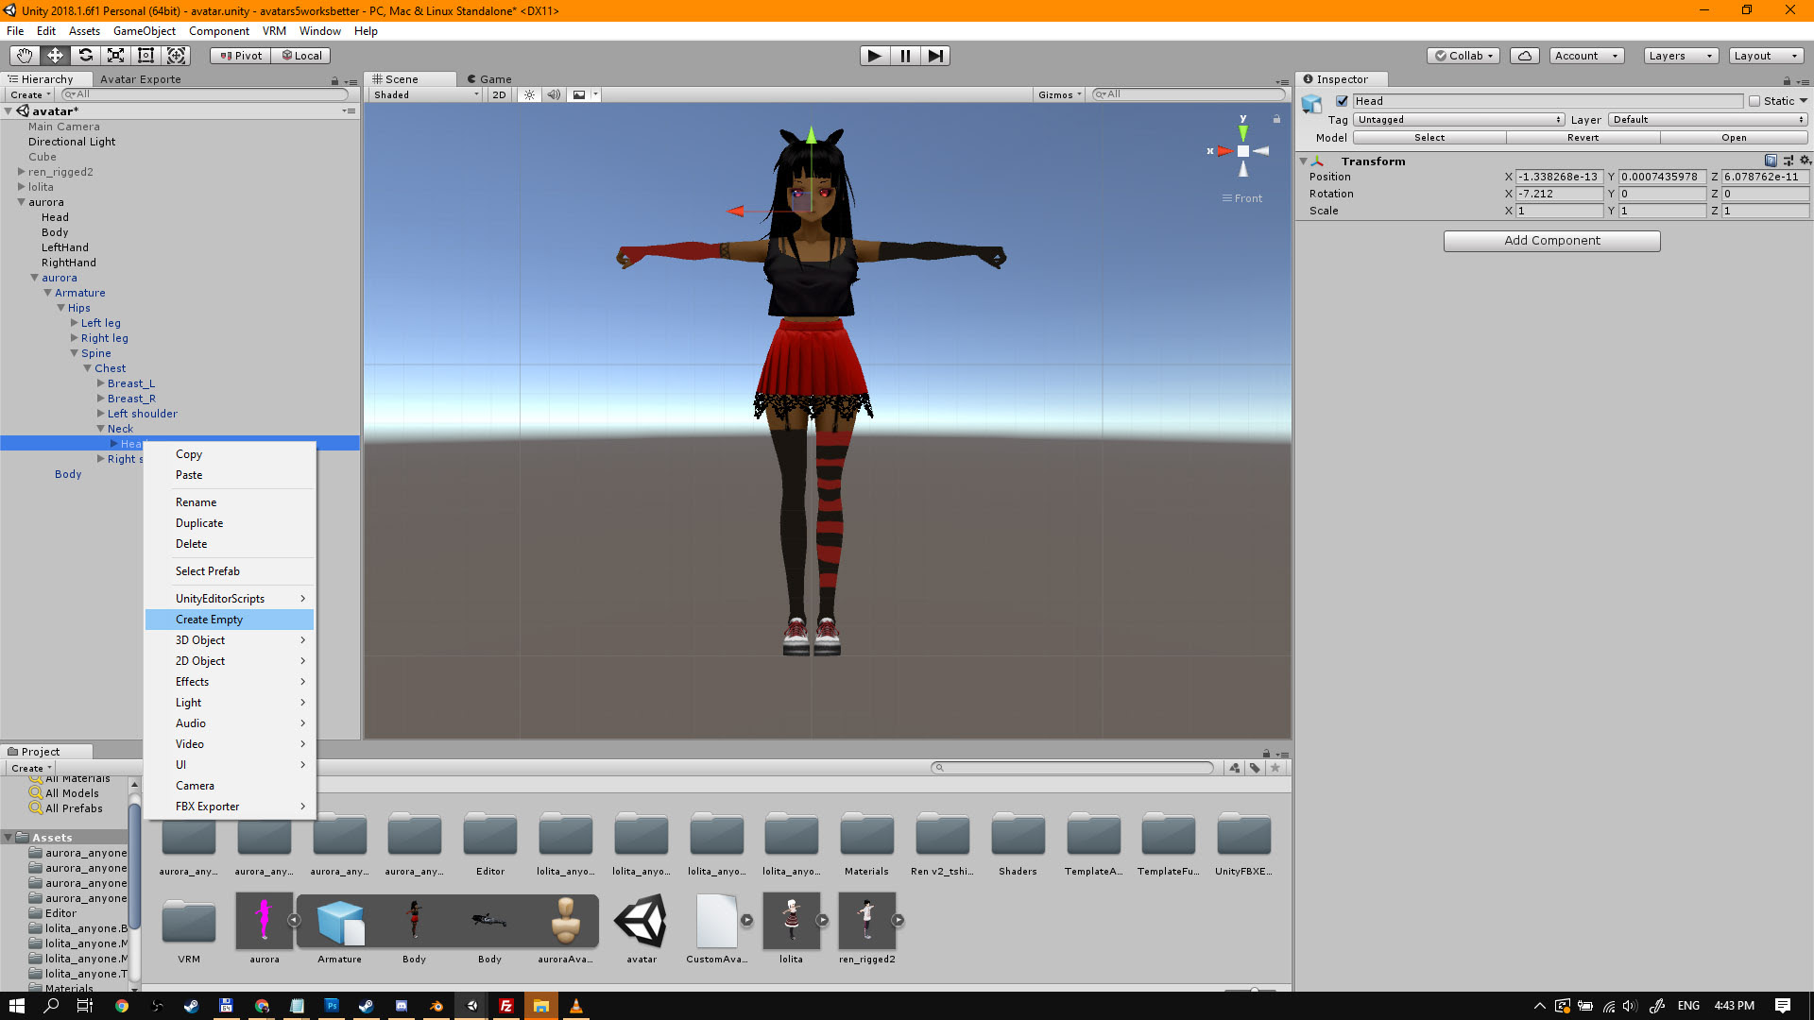Toggle scene lighting sun icon
Viewport: 1814px width, 1020px height.
click(x=529, y=94)
